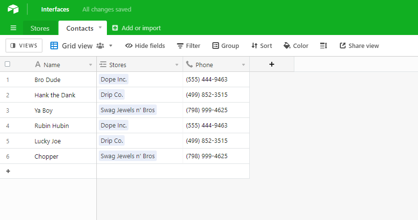Click Share view button
The width and height of the screenshot is (418, 220).
(360, 46)
